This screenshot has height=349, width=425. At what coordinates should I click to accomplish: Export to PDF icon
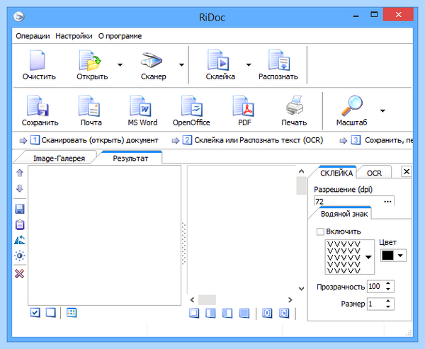(243, 106)
